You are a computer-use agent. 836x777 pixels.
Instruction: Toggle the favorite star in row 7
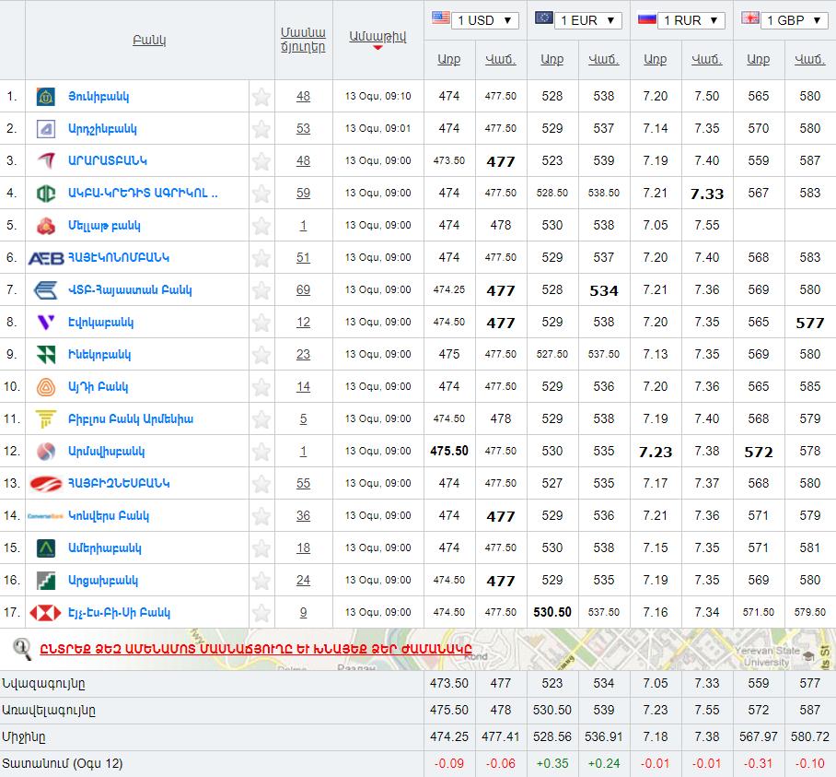(x=261, y=290)
